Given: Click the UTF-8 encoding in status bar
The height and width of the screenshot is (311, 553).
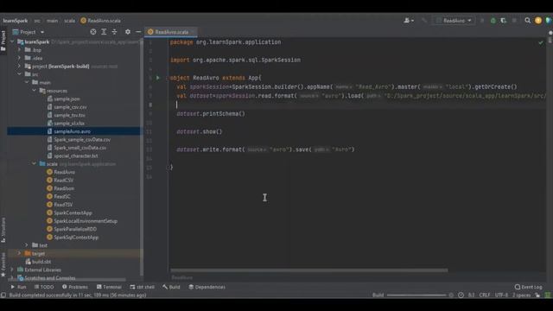Looking at the screenshot, I should [x=501, y=295].
